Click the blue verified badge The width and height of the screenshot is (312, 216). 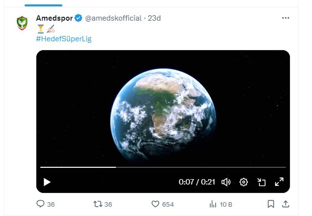(x=79, y=18)
